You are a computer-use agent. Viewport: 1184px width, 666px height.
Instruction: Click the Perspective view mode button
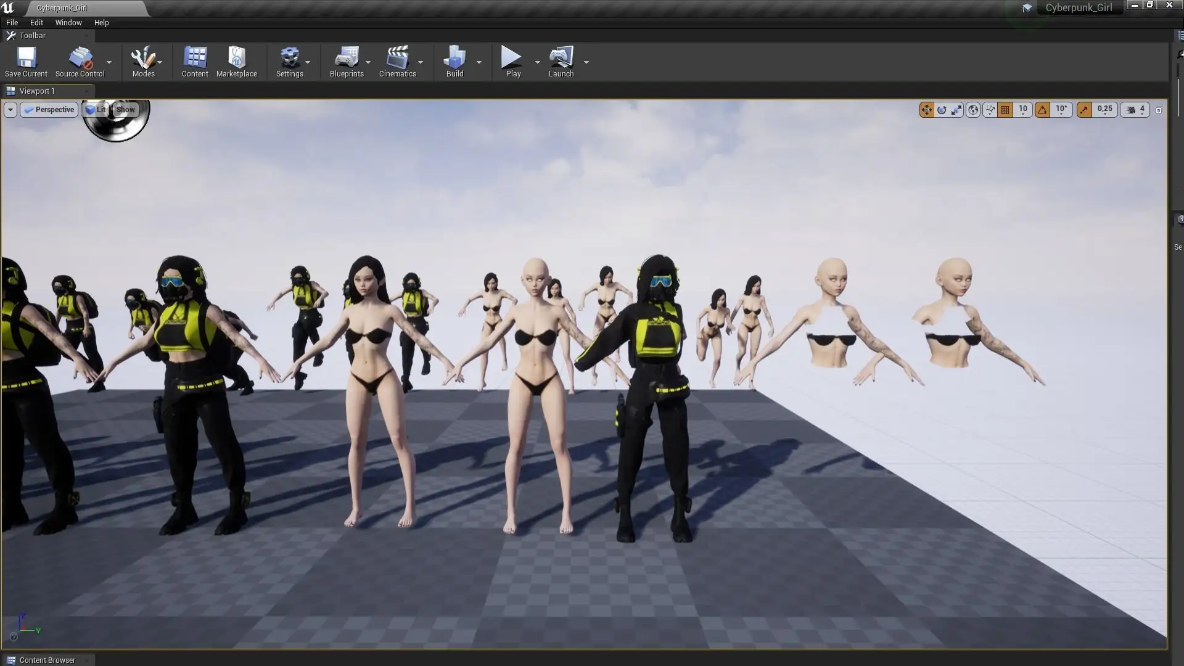[x=49, y=110]
